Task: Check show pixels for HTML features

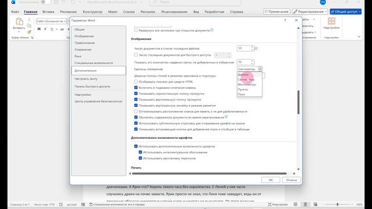Action: 136,81
